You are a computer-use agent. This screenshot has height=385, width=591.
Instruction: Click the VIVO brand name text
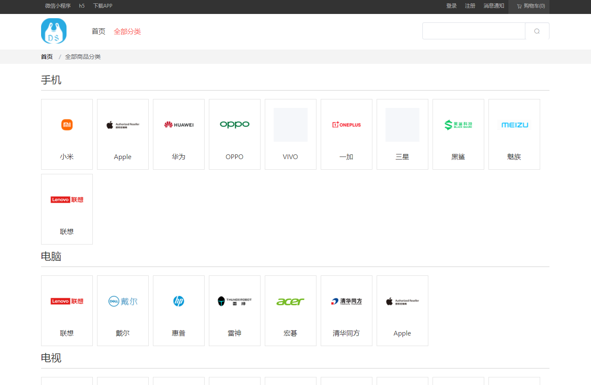(x=291, y=157)
